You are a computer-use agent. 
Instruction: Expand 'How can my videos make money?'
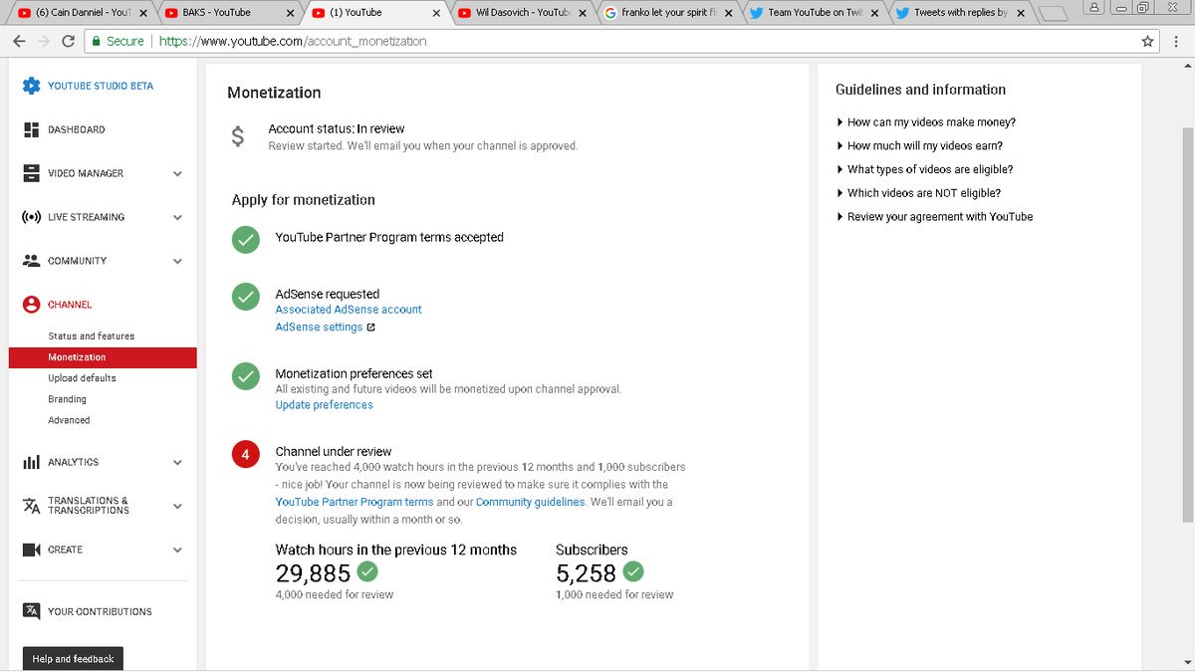926,122
